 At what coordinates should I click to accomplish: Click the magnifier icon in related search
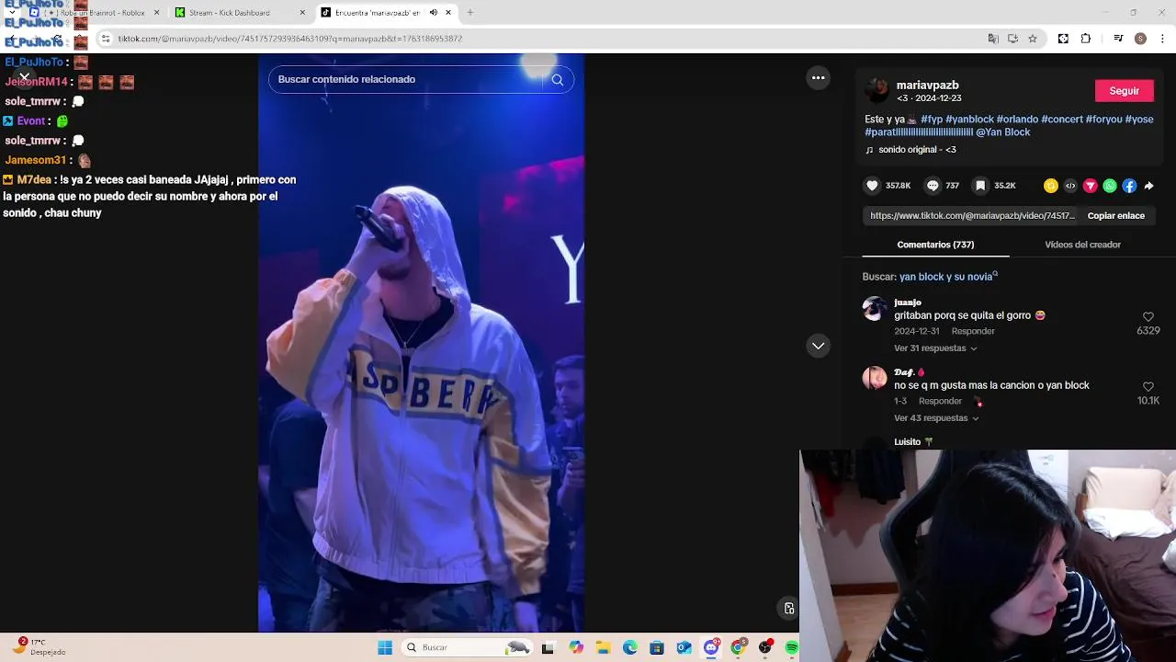(557, 80)
